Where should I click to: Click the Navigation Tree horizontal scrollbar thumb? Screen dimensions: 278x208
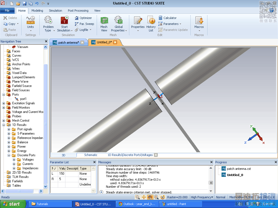(x=19, y=191)
